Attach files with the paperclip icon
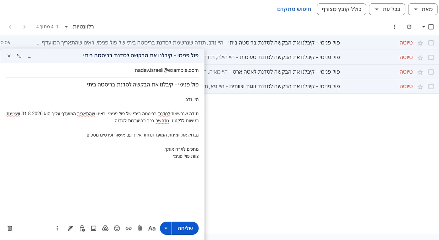Image resolution: width=439 pixels, height=240 pixels. [x=140, y=228]
